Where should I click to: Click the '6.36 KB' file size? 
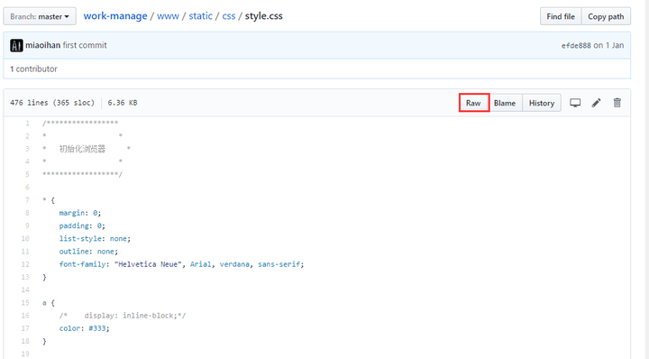point(123,103)
